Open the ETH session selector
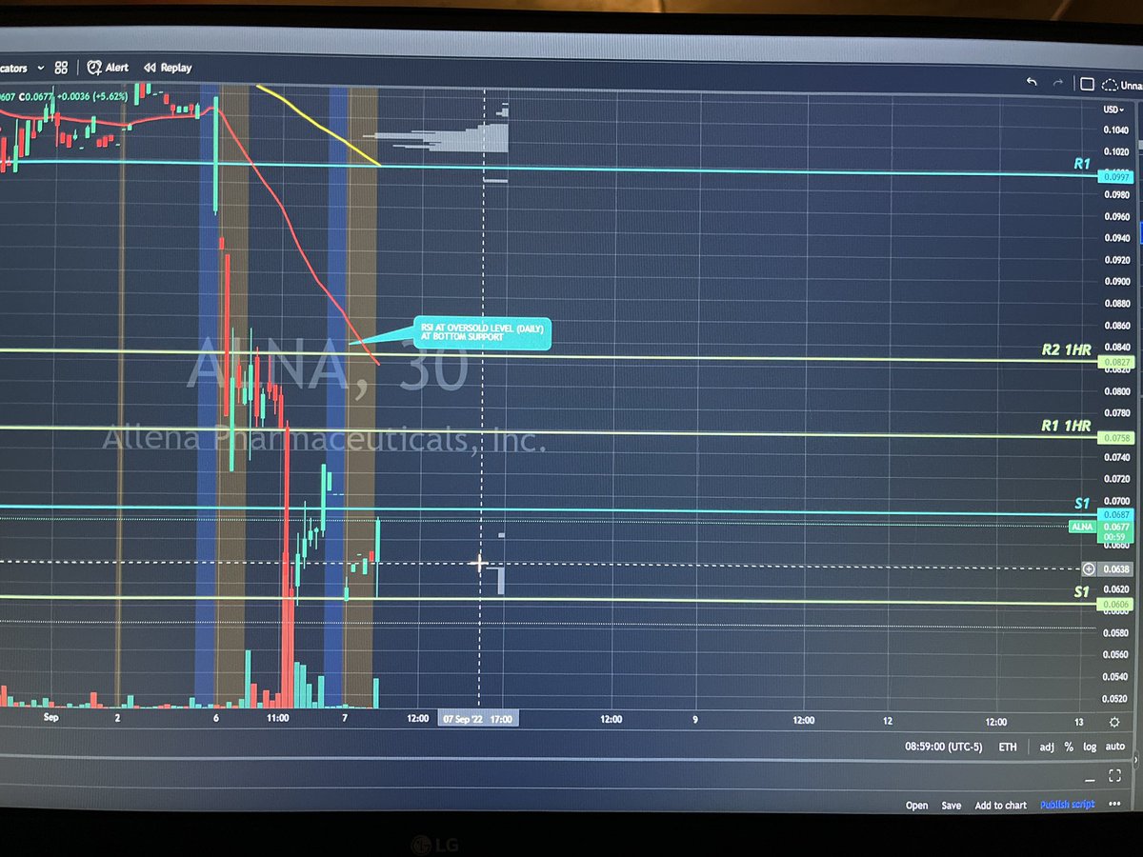1143x857 pixels. click(1007, 747)
